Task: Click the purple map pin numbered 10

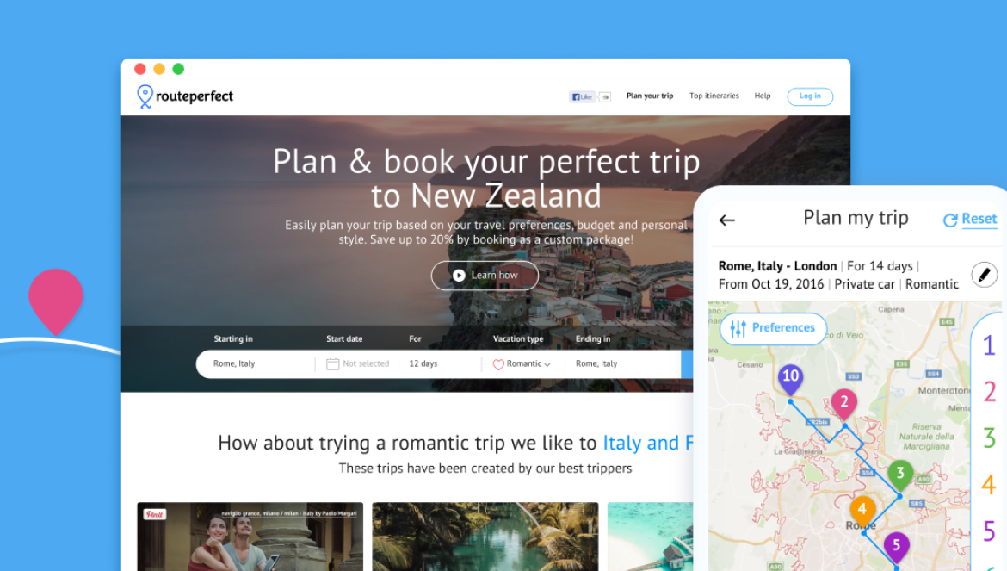Action: pos(791,380)
